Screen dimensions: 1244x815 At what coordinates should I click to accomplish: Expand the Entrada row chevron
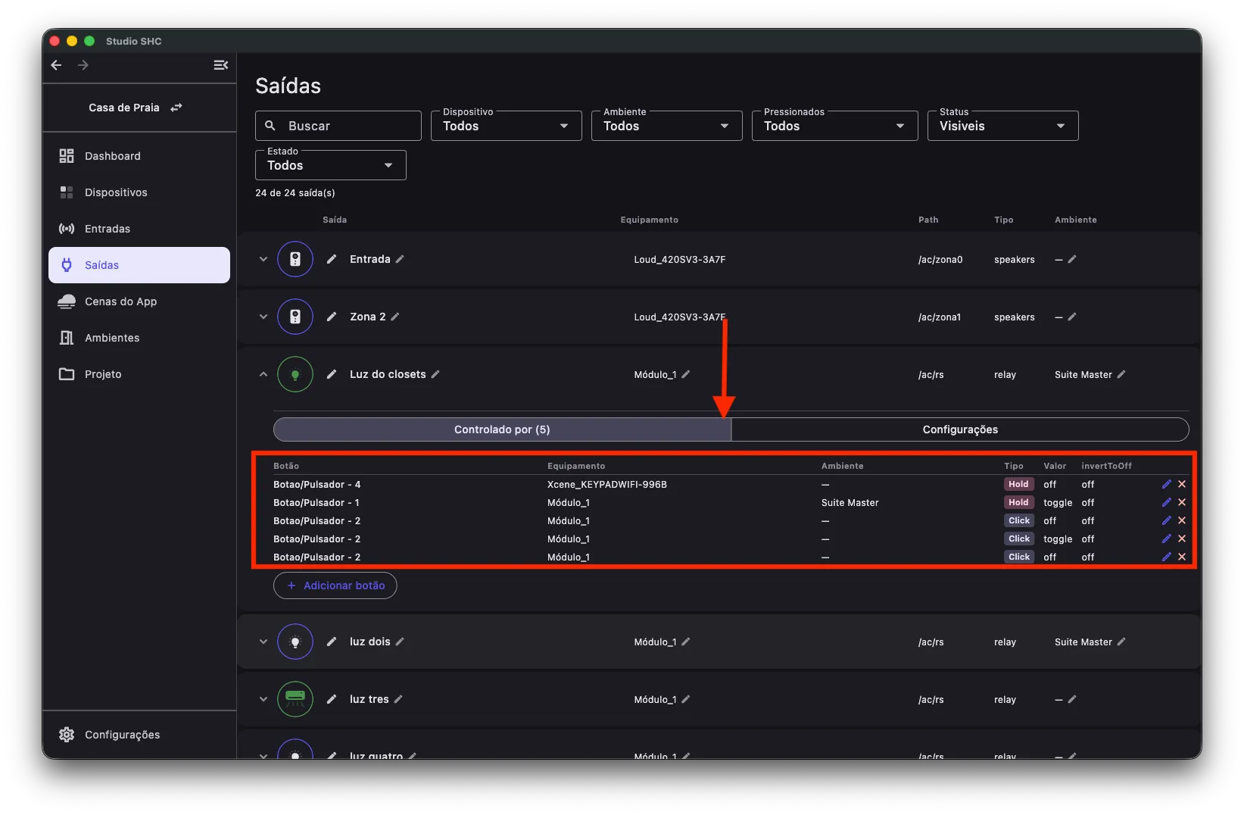pos(263,259)
